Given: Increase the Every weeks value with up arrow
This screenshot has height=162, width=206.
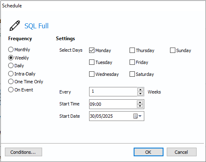Looking at the screenshot, I should tap(140, 90).
